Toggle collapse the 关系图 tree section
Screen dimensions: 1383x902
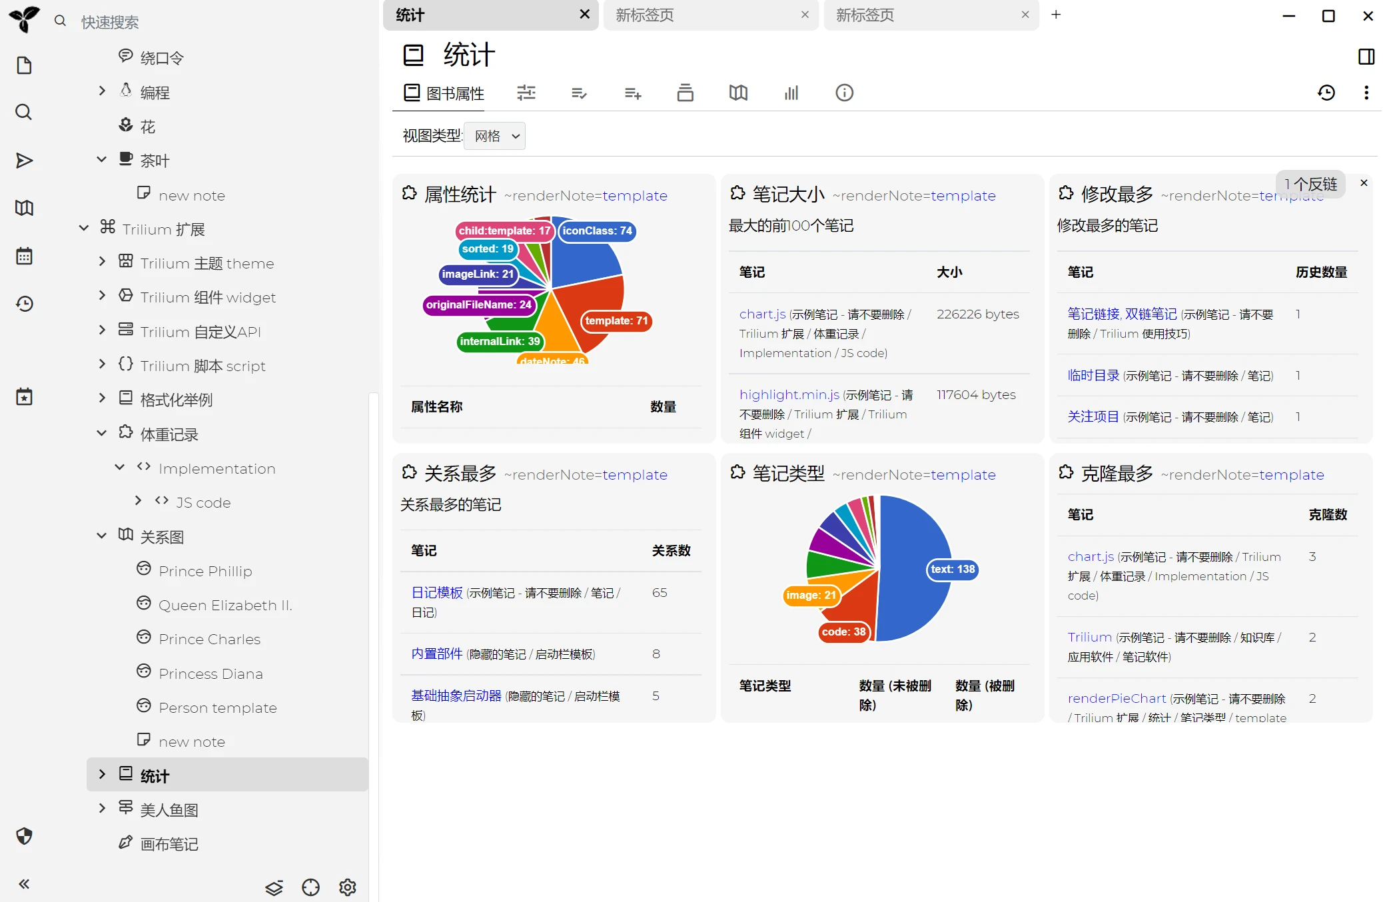pos(100,535)
